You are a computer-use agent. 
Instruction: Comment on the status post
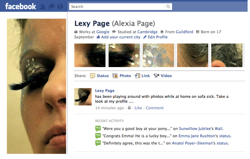coord(155,108)
